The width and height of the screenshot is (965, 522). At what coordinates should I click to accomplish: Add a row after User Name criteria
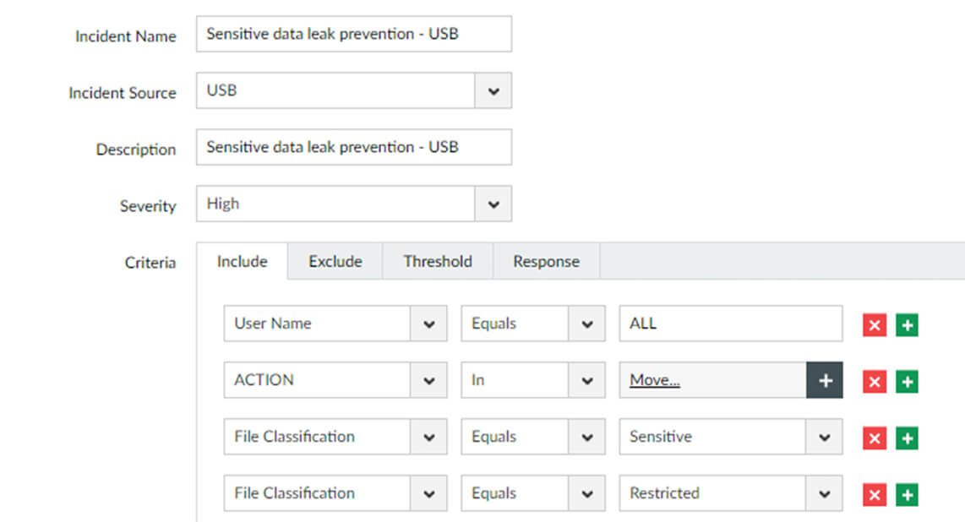coord(907,325)
